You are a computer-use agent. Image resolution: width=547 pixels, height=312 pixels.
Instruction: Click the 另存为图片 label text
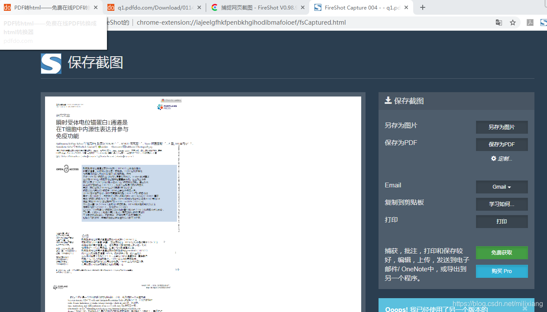pos(401,125)
